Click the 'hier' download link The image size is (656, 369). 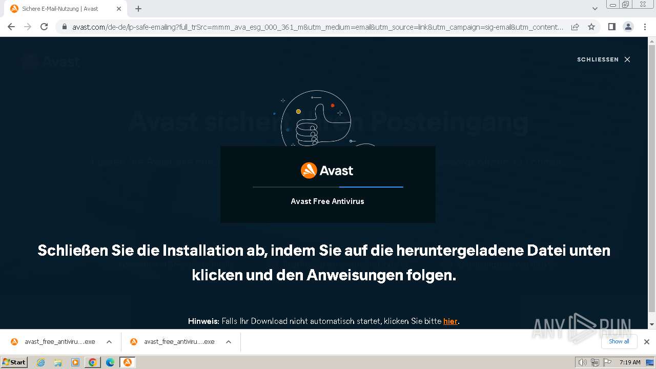(x=450, y=321)
